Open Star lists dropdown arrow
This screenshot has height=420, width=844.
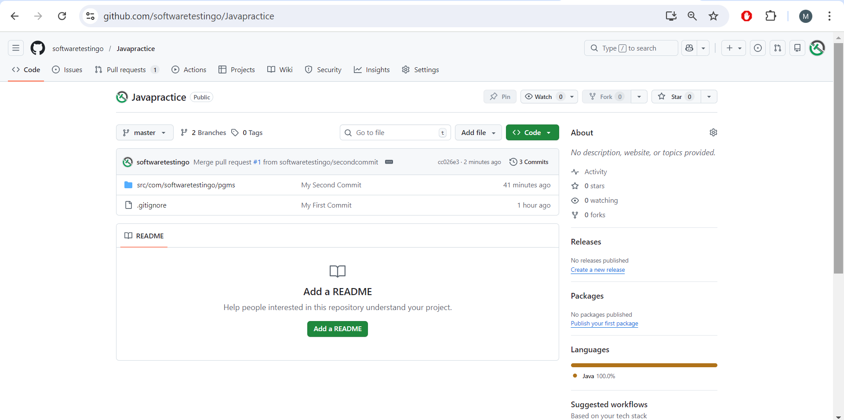709,97
